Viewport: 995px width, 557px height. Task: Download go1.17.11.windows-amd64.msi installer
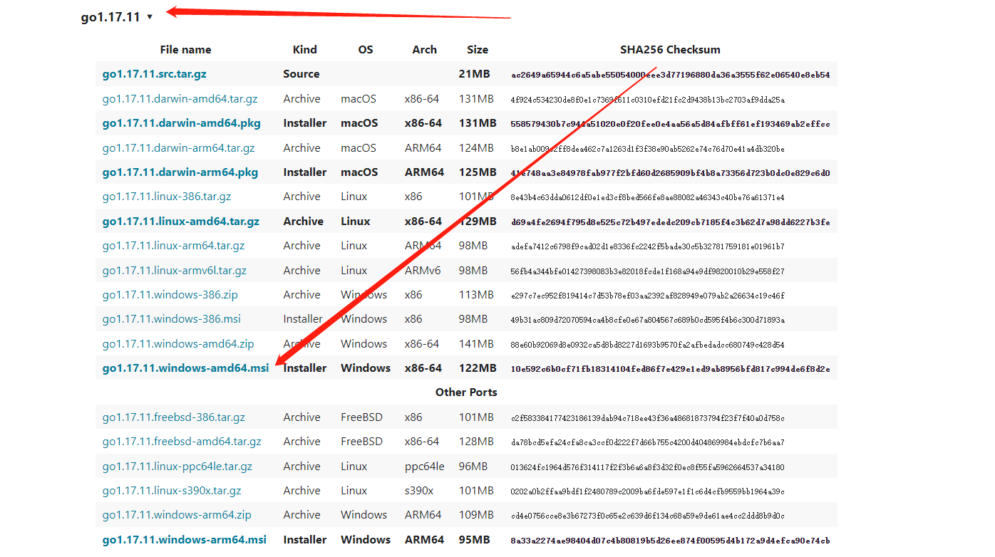[x=185, y=368]
